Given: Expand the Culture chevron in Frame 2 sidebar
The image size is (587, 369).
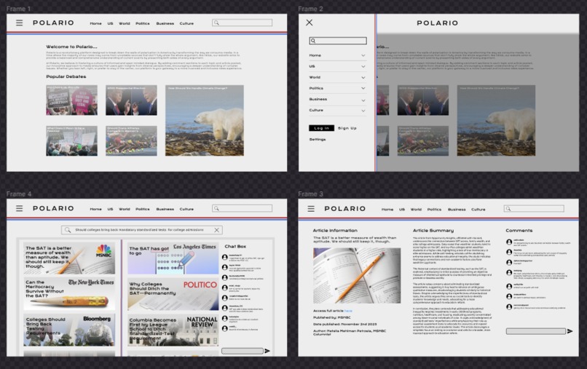Looking at the screenshot, I should coord(363,111).
